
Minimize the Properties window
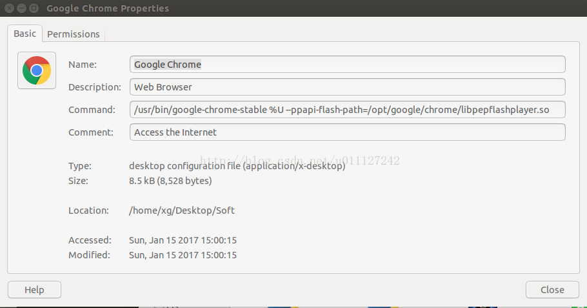[x=21, y=8]
